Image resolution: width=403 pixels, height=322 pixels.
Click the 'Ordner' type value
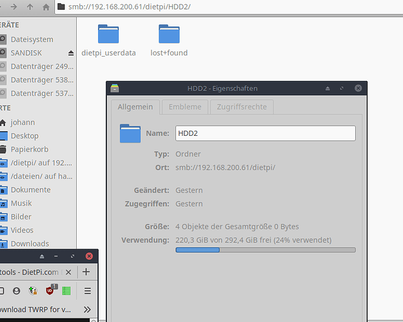pos(188,154)
